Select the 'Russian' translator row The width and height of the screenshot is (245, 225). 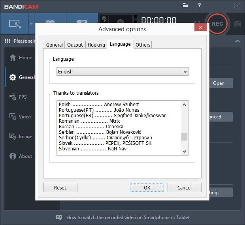[x=91, y=127]
